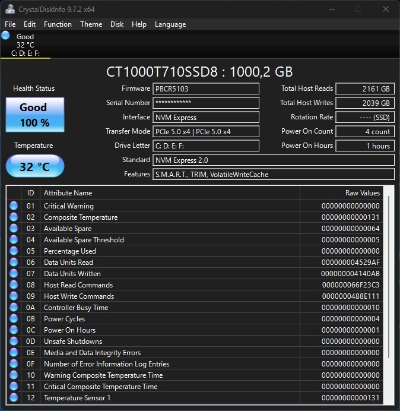The height and width of the screenshot is (411, 400).
Task: Click the status orb for Composite Temperature
Action: pos(14,217)
